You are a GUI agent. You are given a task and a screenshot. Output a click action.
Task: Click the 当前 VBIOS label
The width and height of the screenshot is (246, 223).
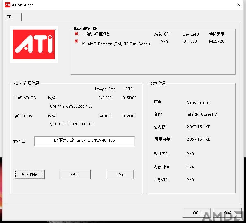click(25, 98)
